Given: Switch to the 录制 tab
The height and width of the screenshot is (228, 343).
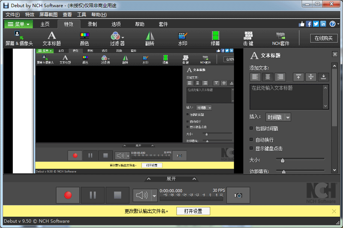Looking at the screenshot, I should (x=92, y=24).
